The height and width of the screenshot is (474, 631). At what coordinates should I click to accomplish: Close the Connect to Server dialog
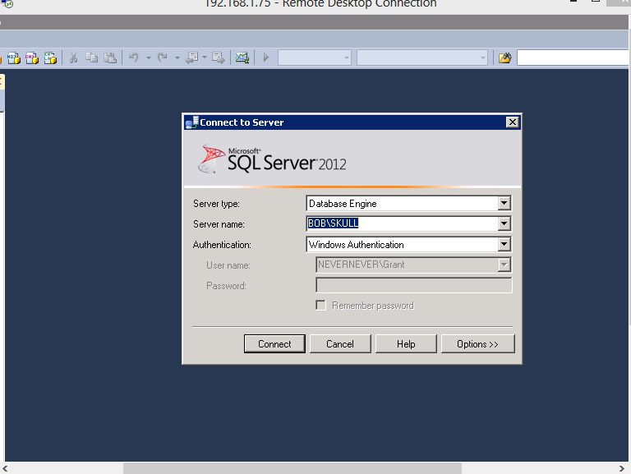pyautogui.click(x=513, y=122)
